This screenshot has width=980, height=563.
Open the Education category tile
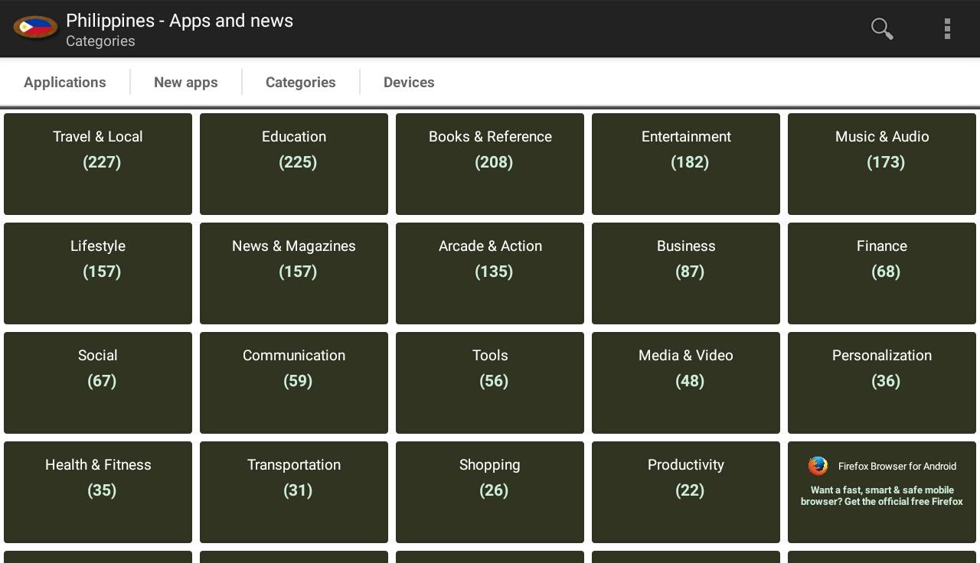(x=294, y=164)
